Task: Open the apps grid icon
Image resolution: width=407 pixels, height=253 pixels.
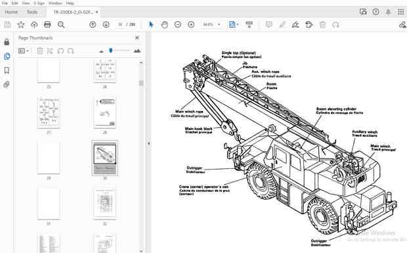Action: [x=401, y=12]
